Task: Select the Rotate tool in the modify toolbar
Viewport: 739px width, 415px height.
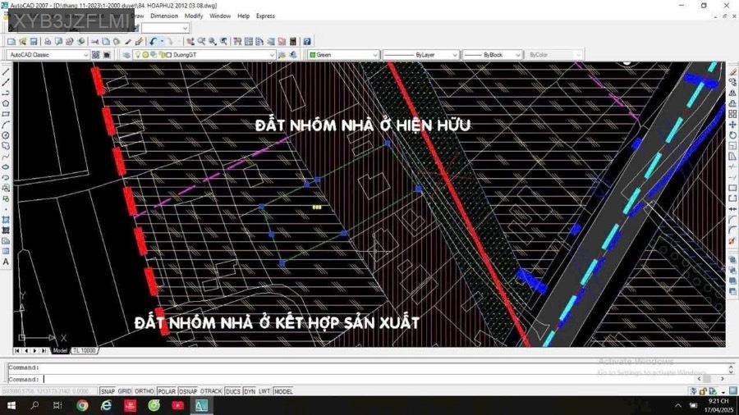Action: pos(732,135)
